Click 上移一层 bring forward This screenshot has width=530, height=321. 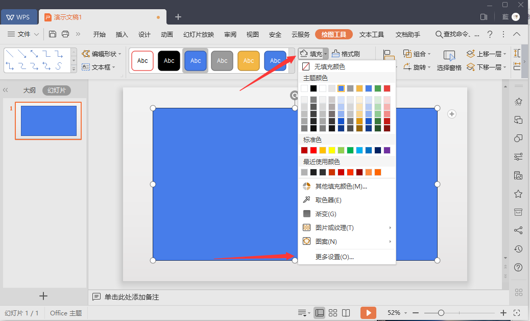point(487,54)
